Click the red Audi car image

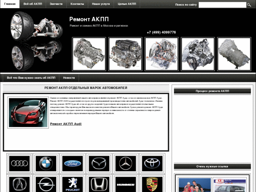pos(28,113)
